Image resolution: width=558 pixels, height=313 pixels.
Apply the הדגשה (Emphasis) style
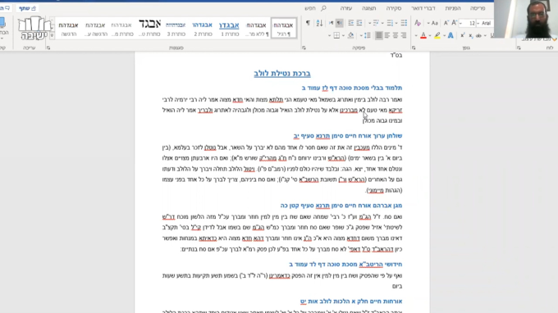pyautogui.click(x=68, y=29)
